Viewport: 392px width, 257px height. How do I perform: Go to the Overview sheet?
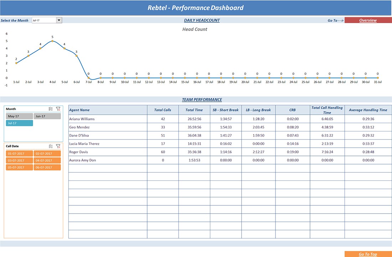click(368, 20)
